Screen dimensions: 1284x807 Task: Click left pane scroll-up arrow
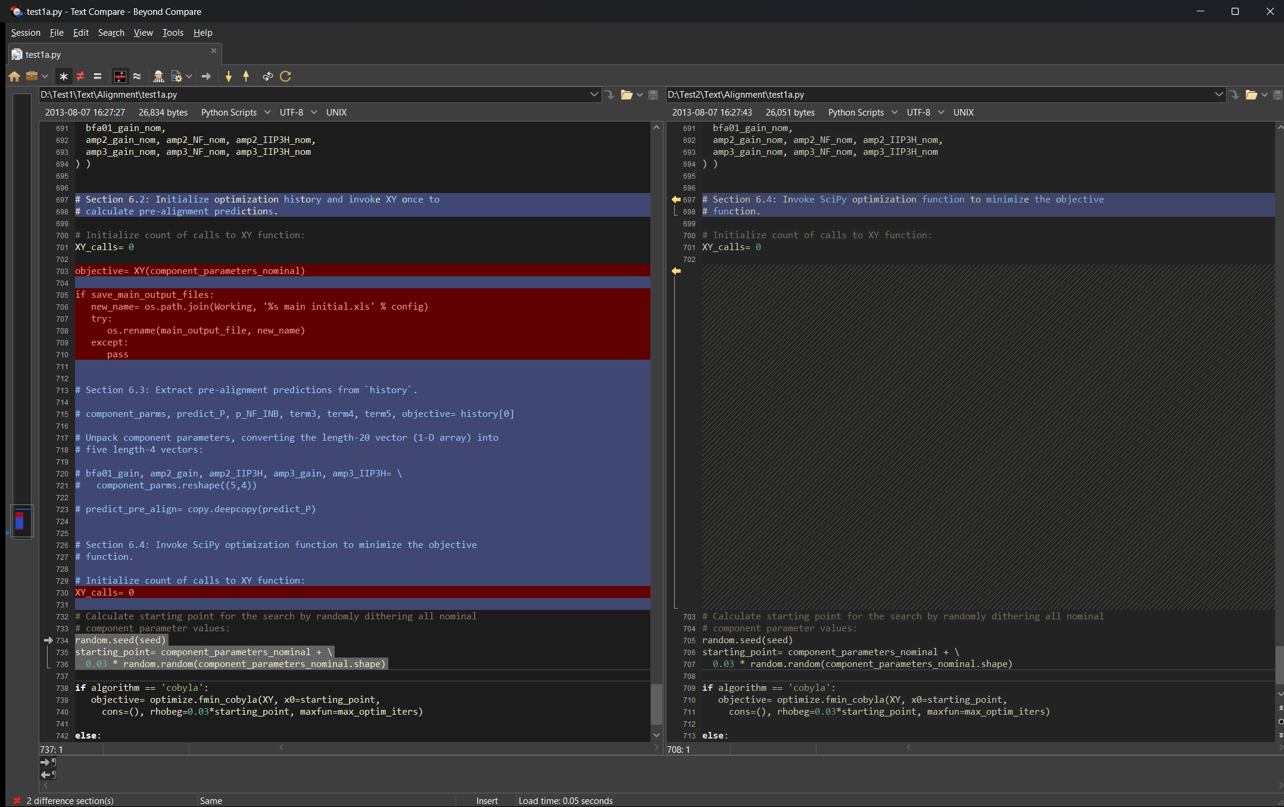click(x=656, y=127)
